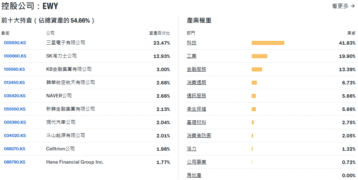Open ticker 034020.KS link
Screen dimensions: 358x180
click(15, 136)
